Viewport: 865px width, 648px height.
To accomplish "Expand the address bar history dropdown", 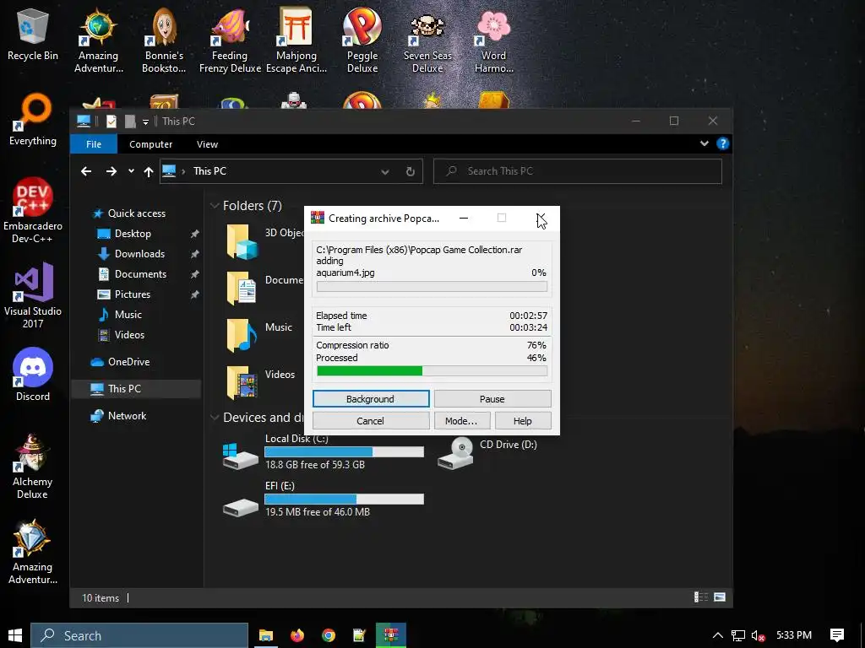I will click(x=385, y=171).
